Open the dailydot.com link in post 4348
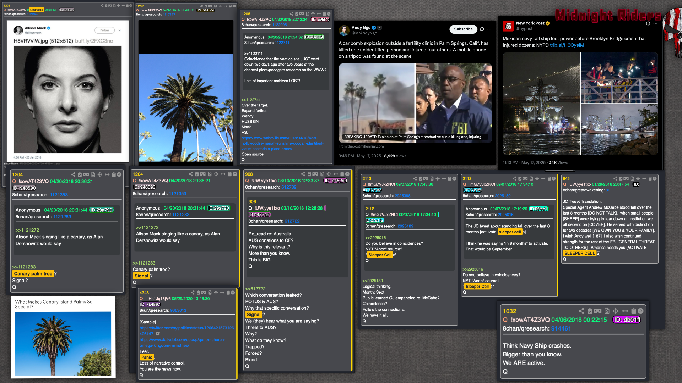The image size is (682, 383). coord(182,343)
